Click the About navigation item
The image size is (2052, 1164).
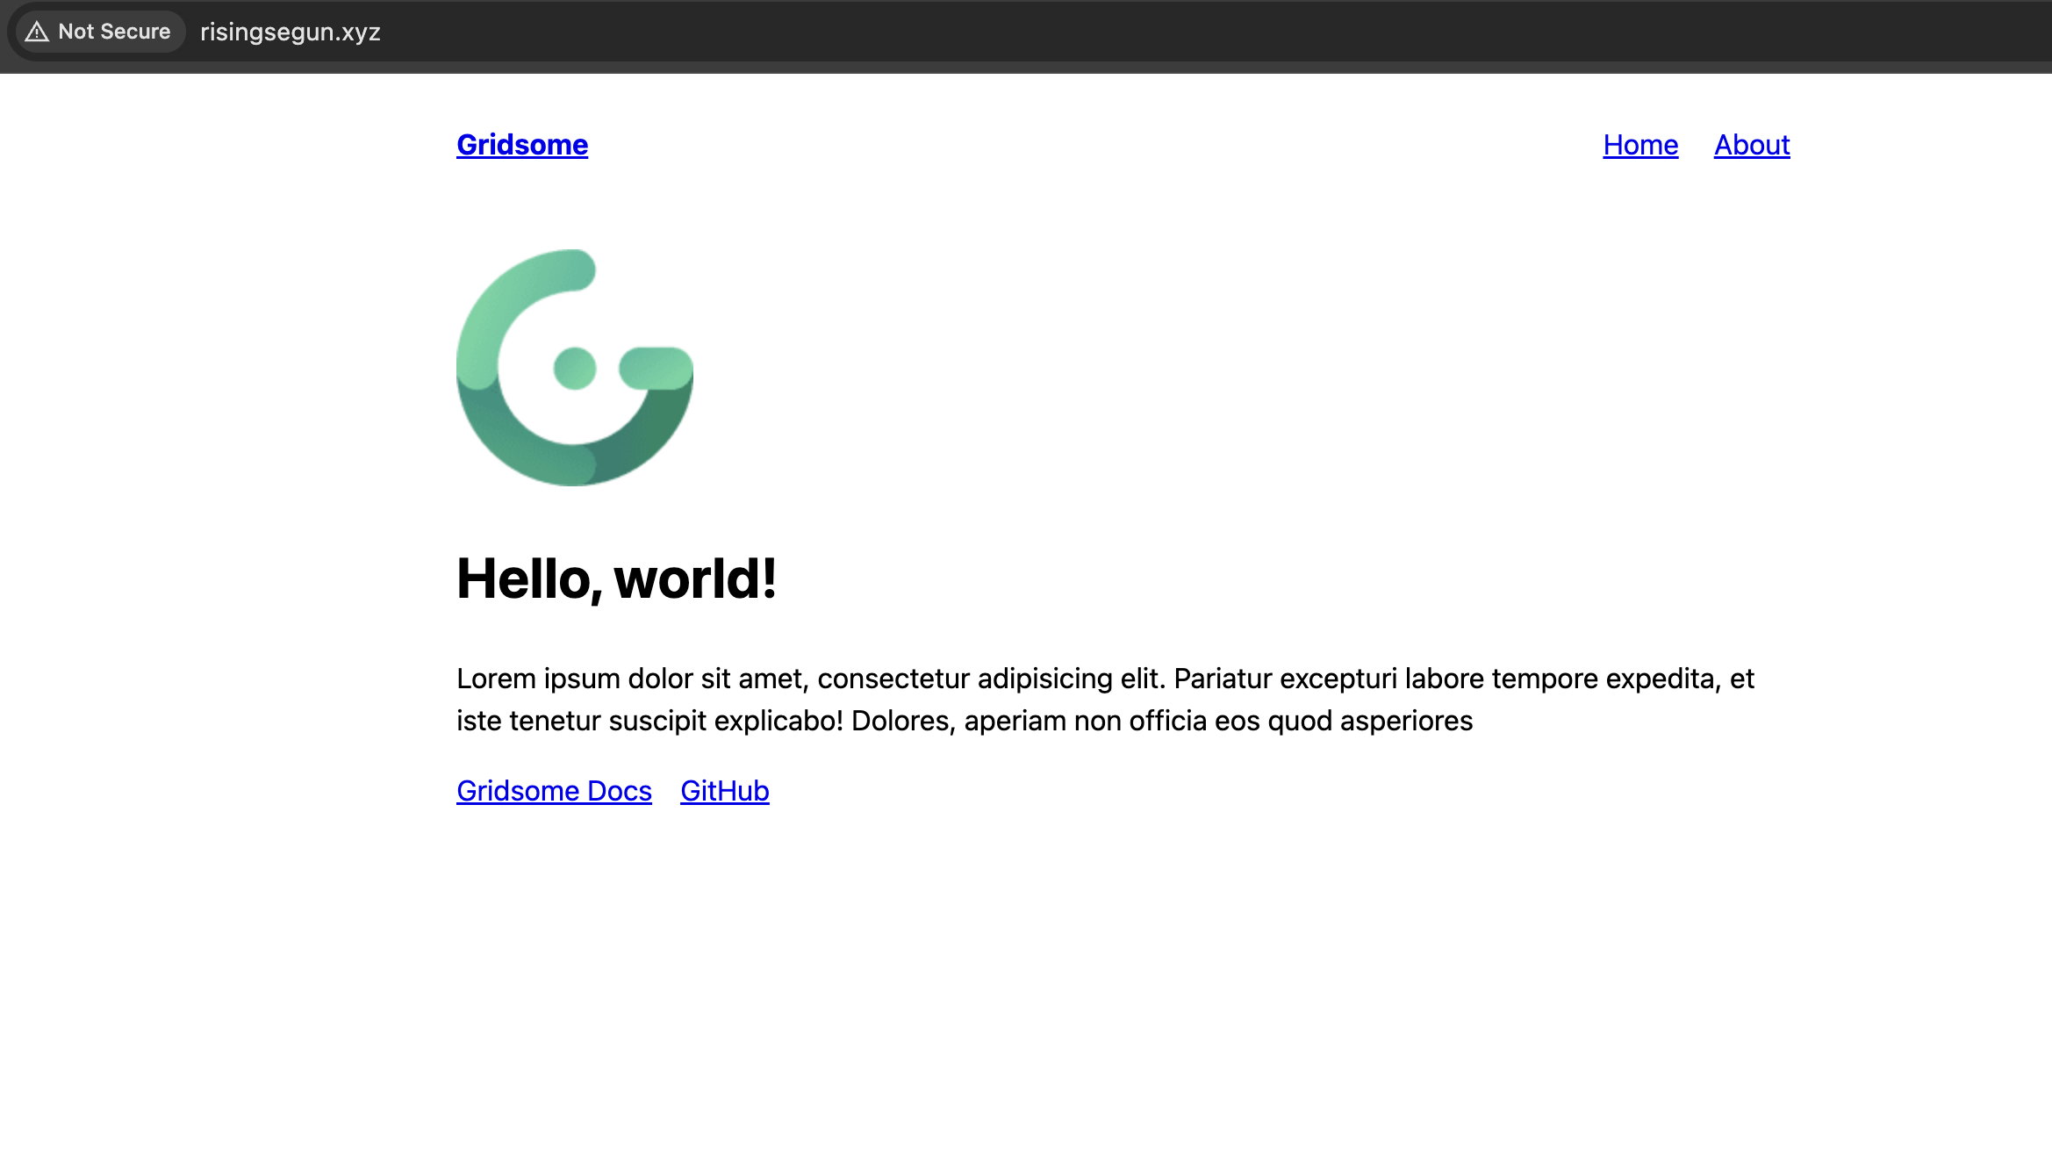pos(1751,145)
